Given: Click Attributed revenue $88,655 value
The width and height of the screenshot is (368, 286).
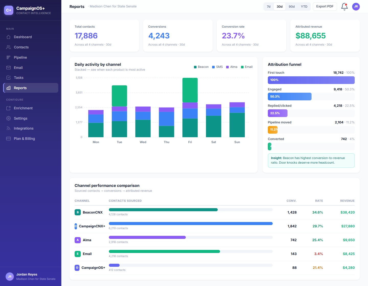Looking at the screenshot, I should point(310,36).
